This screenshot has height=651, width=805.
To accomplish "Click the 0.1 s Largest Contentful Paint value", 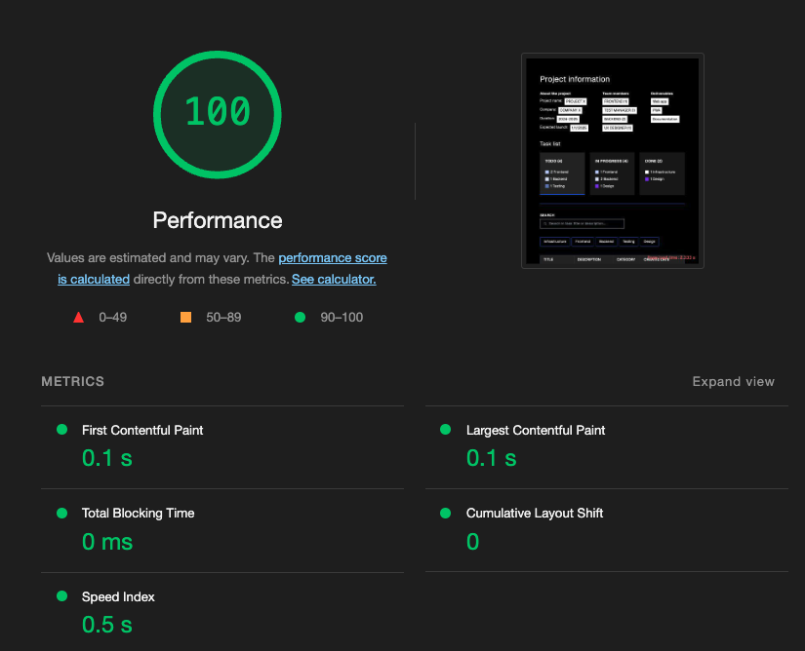I will tap(492, 458).
